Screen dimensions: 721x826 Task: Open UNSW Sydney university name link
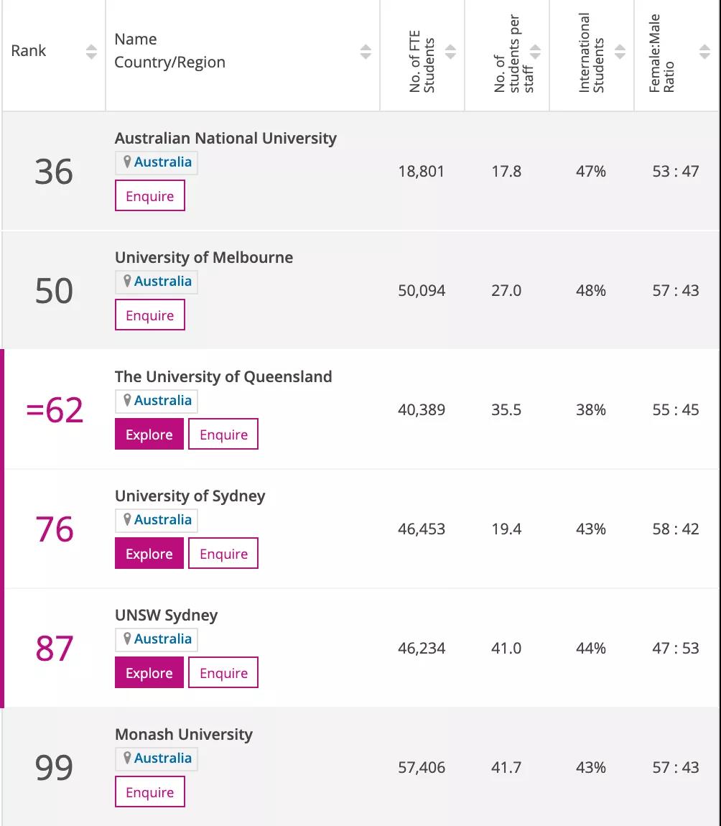(x=166, y=615)
